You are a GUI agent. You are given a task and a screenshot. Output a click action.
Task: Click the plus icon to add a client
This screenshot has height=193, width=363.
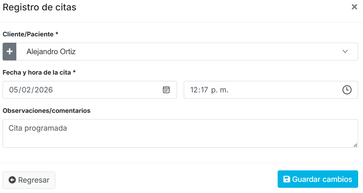coord(10,52)
